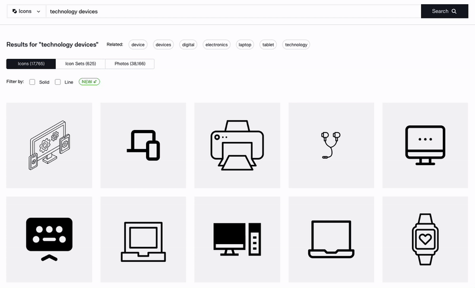Click the Search button
The image size is (475, 288).
tap(444, 11)
